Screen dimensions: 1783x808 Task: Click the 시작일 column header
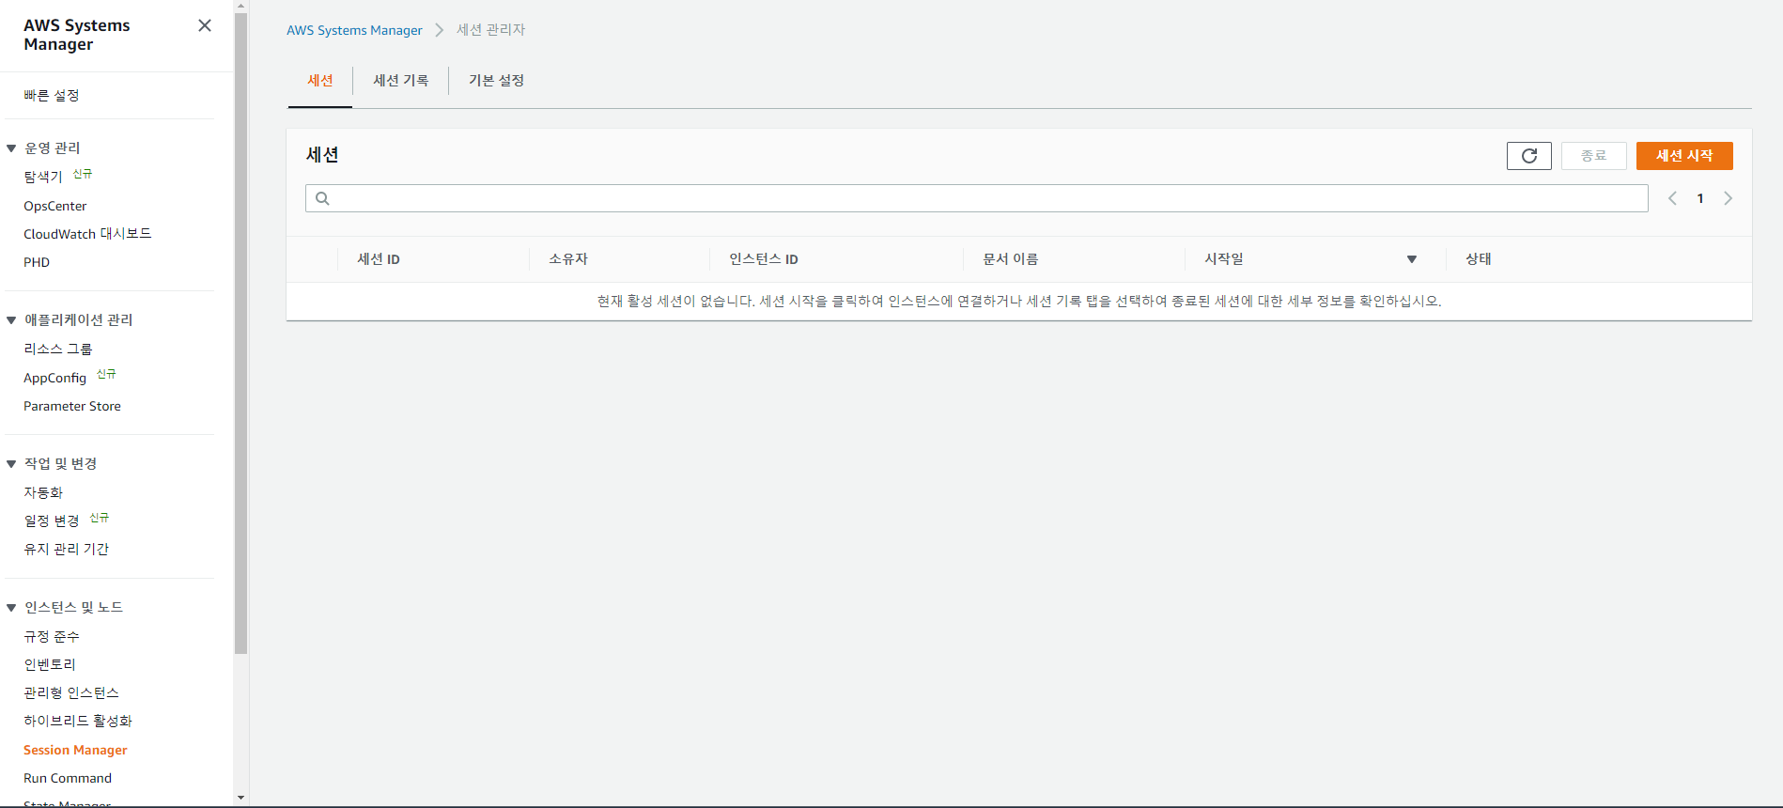[x=1224, y=259]
